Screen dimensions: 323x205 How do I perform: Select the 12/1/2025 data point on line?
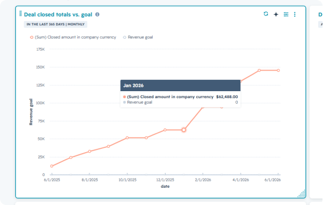pos(165,130)
